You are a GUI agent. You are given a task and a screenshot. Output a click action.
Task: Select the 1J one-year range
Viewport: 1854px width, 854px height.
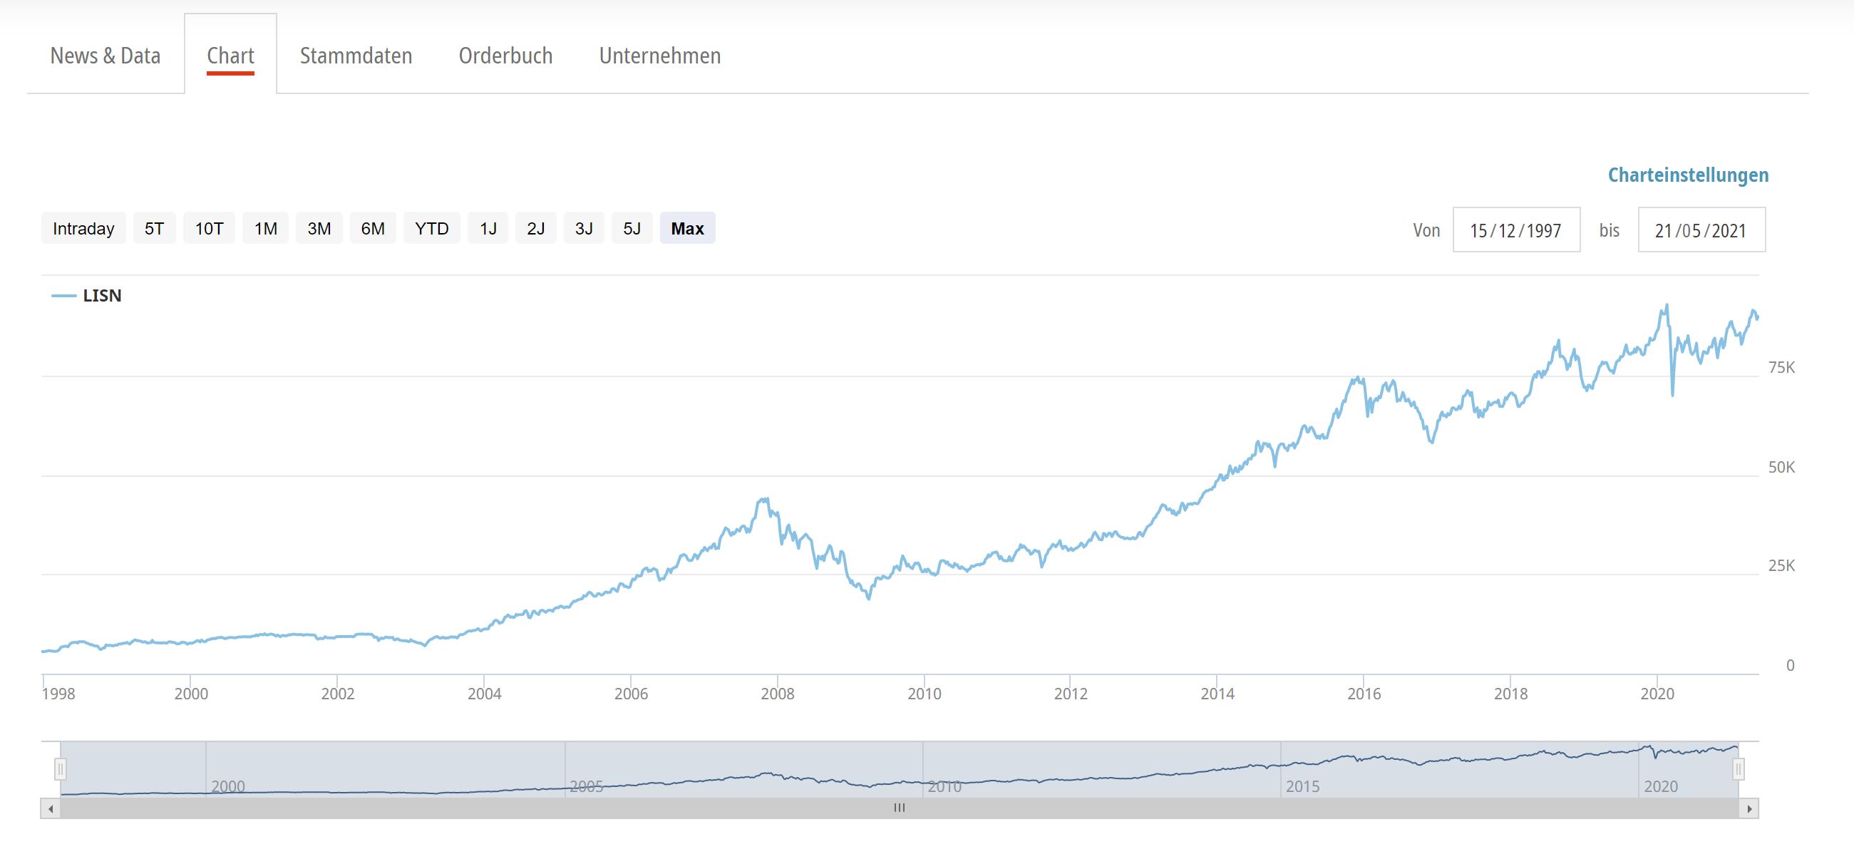(488, 228)
